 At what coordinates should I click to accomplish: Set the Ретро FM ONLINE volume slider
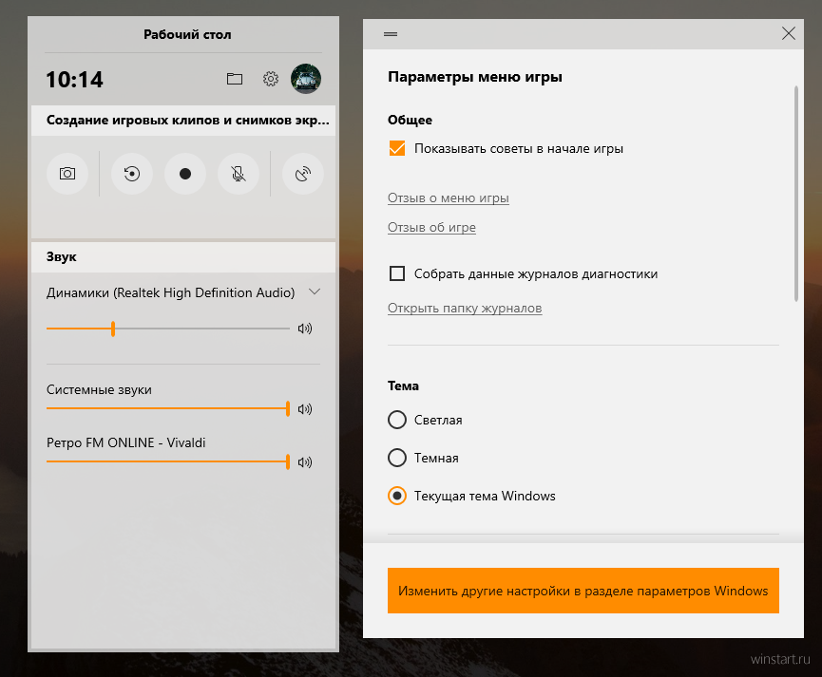tap(168, 461)
